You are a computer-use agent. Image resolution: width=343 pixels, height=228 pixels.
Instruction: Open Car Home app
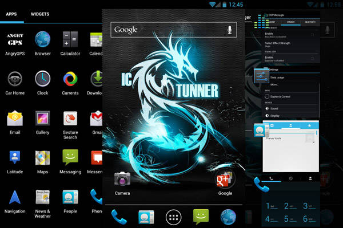click(15, 83)
